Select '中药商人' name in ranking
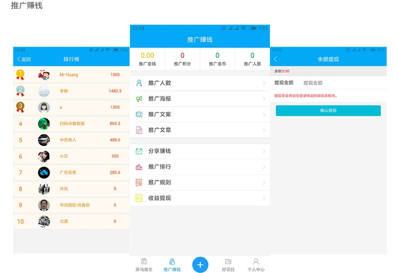Viewport: 399px width, 273px height. pos(68,140)
